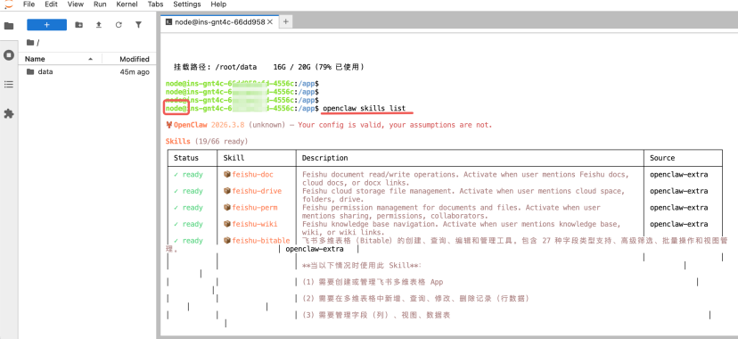
Task: Click the Source table header
Action: tap(662, 158)
